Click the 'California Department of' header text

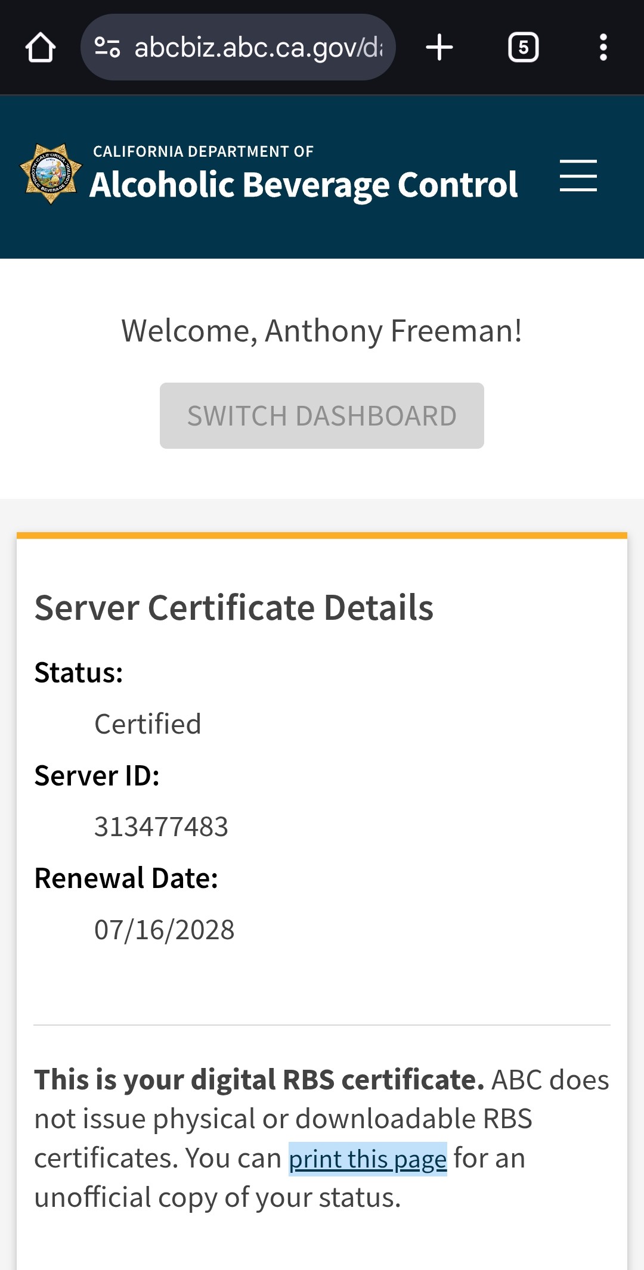[203, 151]
